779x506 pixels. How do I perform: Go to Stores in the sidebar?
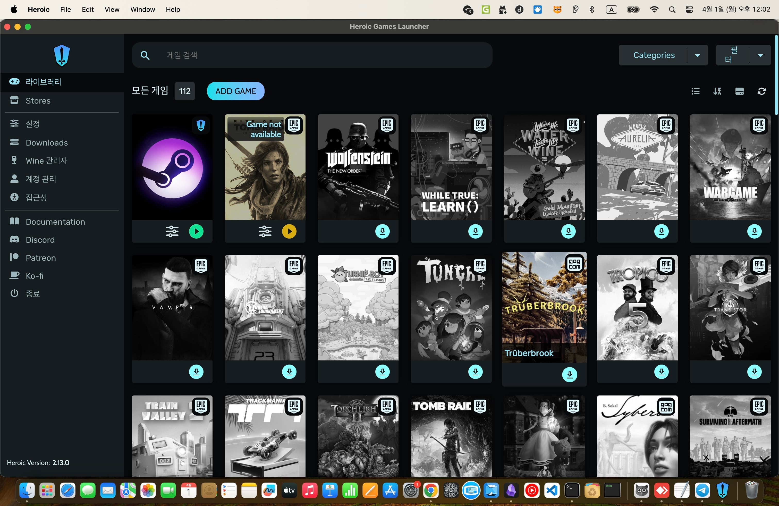[x=62, y=100]
